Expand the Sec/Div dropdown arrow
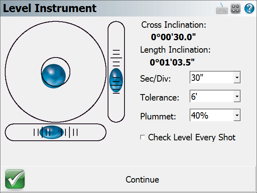This screenshot has width=257, height=193. [x=237, y=77]
